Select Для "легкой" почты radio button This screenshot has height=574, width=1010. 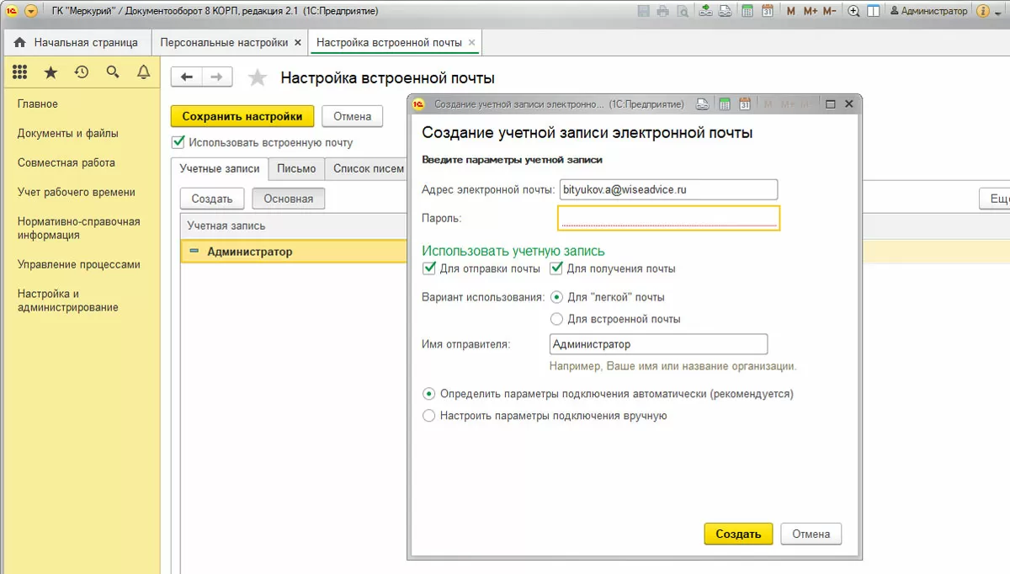(x=555, y=297)
